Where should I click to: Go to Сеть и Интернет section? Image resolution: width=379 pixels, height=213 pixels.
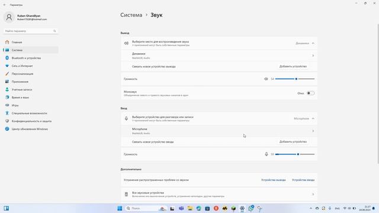[x=23, y=66]
